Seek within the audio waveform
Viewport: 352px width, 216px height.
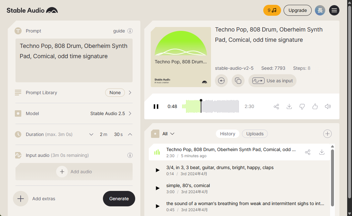coord(219,106)
